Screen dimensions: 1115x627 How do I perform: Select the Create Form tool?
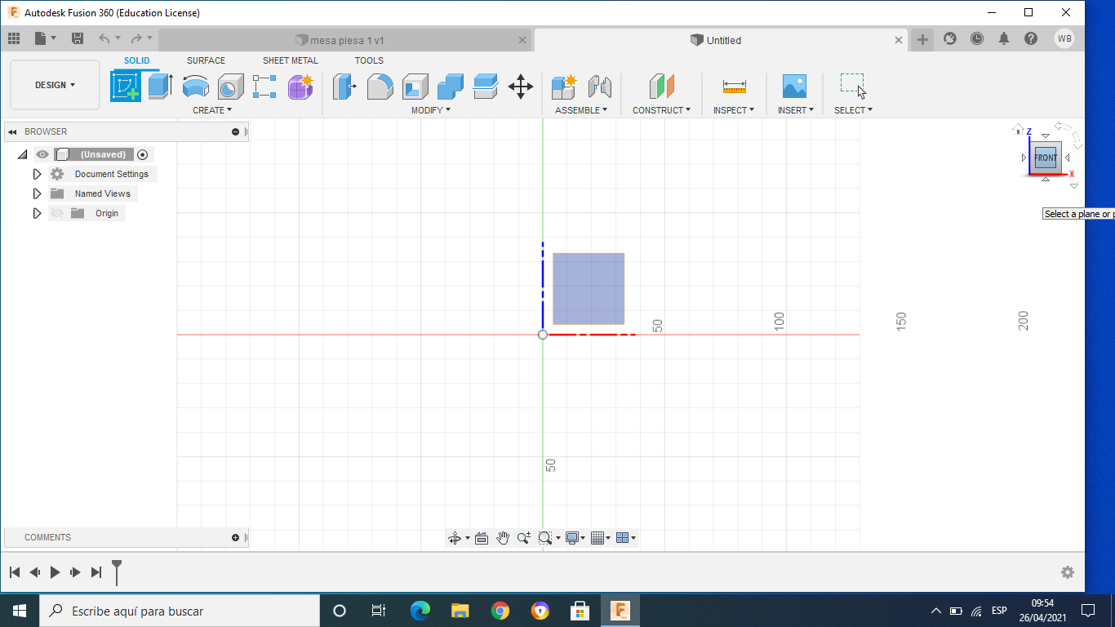tap(300, 86)
